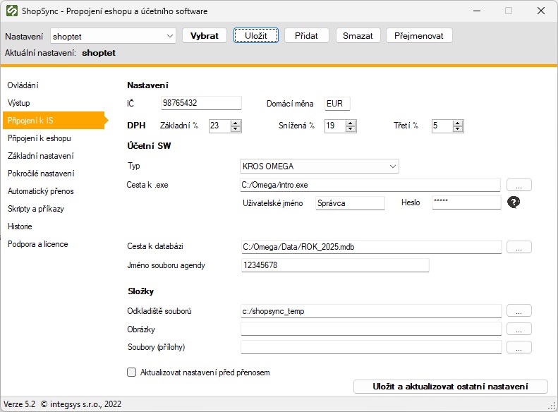Click the window resize grip corner
The height and width of the screenshot is (412, 558).
click(x=552, y=406)
